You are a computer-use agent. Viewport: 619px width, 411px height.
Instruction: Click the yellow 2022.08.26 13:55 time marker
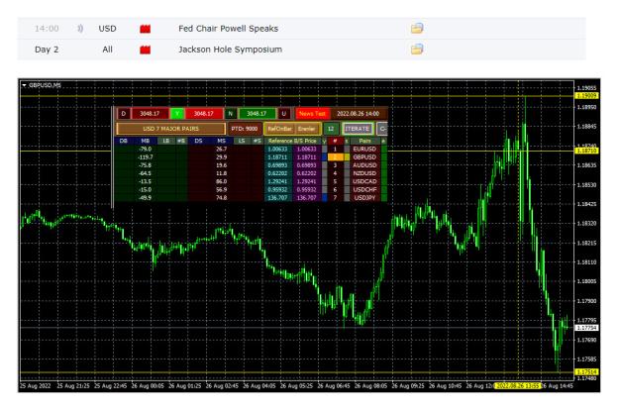point(518,385)
